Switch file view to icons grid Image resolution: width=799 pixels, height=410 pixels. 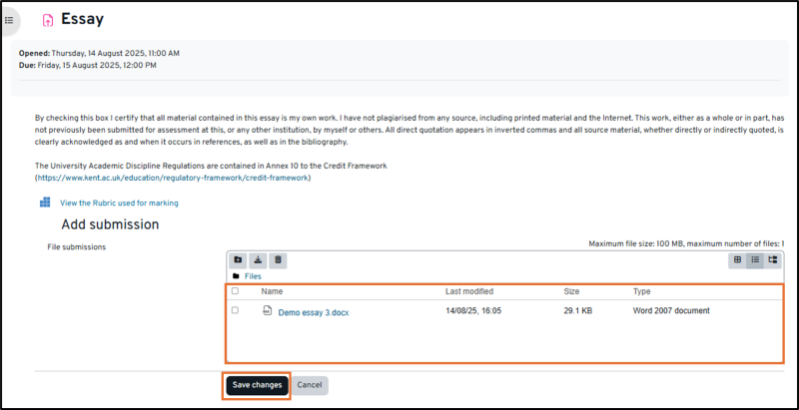[x=737, y=260]
